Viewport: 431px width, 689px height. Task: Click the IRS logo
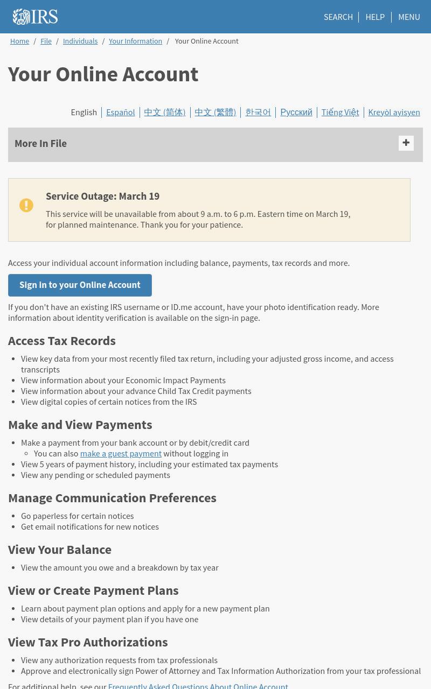35,17
